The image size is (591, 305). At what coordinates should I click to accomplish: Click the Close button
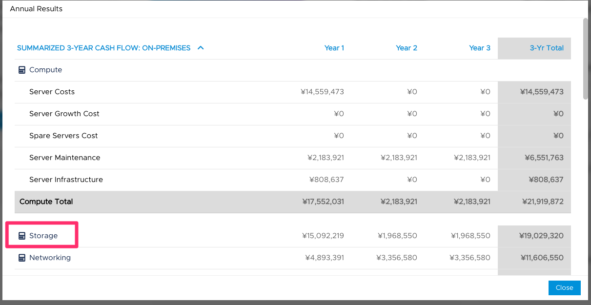point(564,287)
